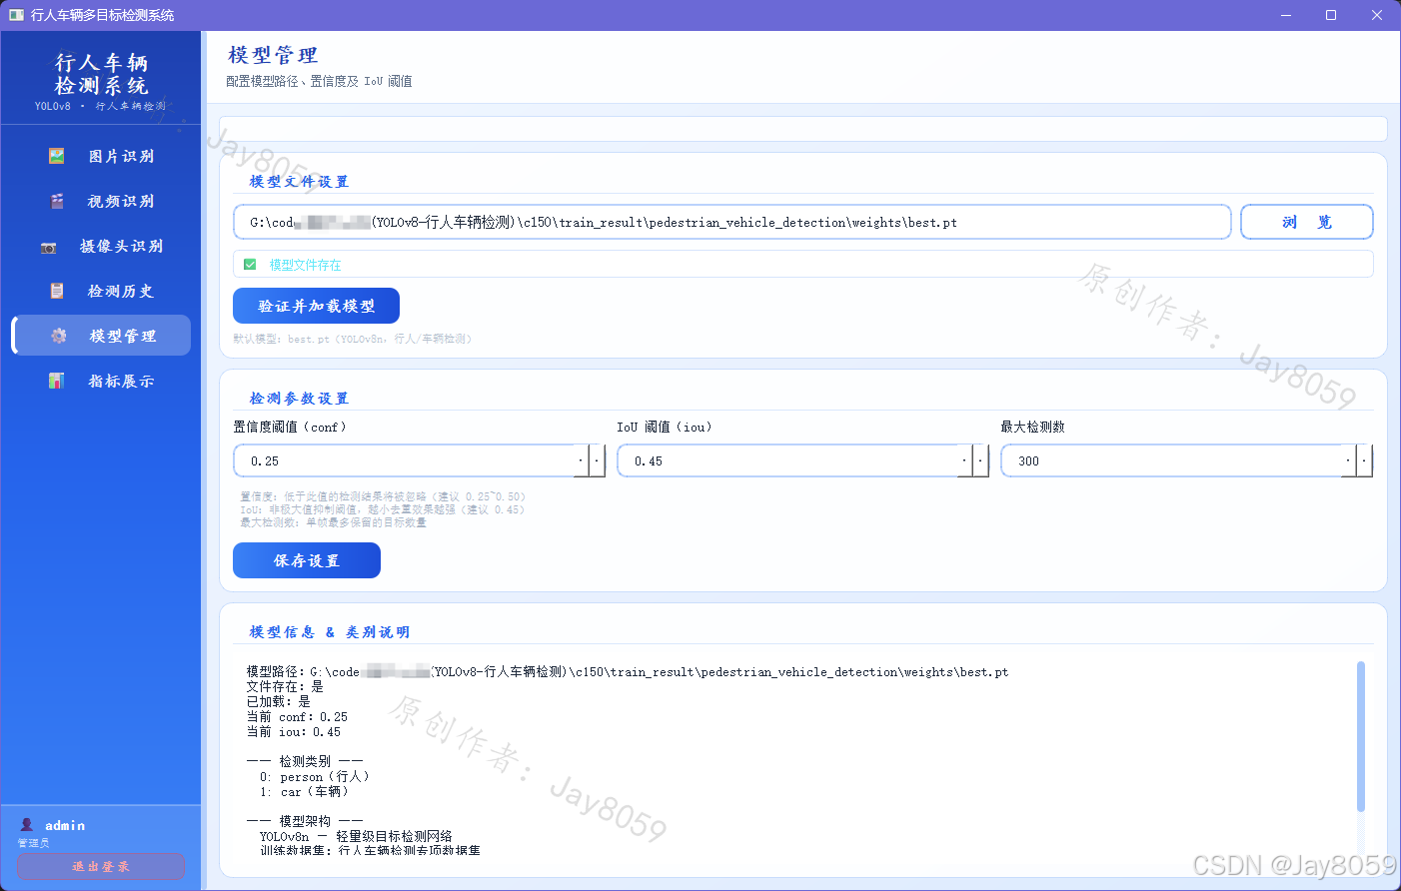This screenshot has width=1401, height=891.
Task: Minimize the application window
Action: (1286, 15)
